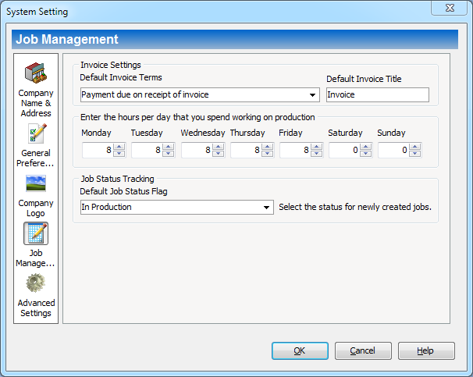473x377 pixels.
Task: Increase Monday hours with up arrow
Action: pyautogui.click(x=119, y=147)
